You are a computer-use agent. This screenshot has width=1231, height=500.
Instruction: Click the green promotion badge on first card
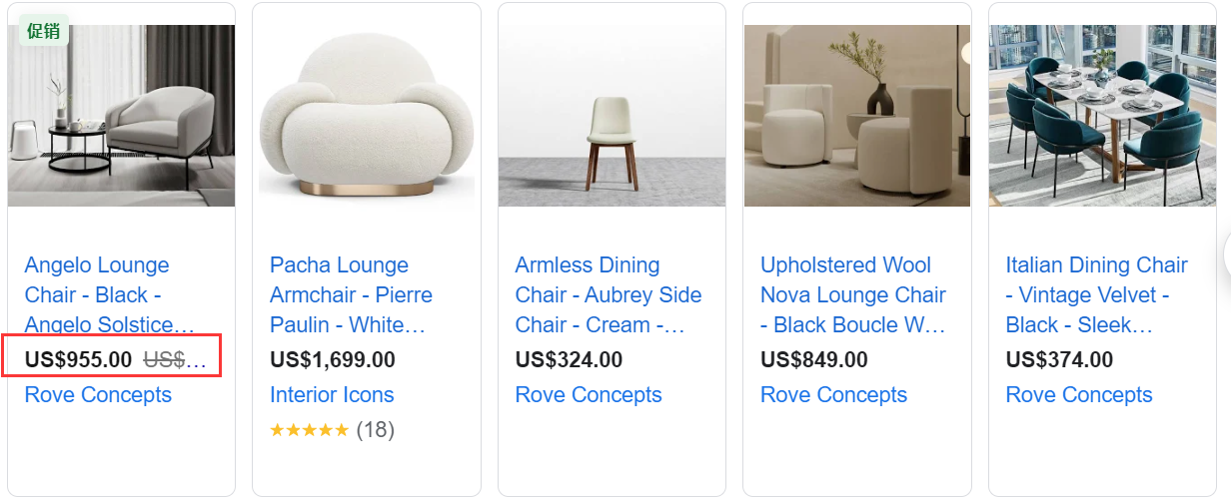tap(43, 30)
